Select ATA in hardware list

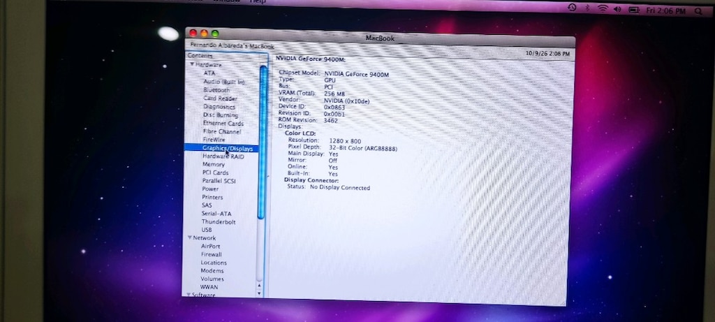[x=209, y=73]
